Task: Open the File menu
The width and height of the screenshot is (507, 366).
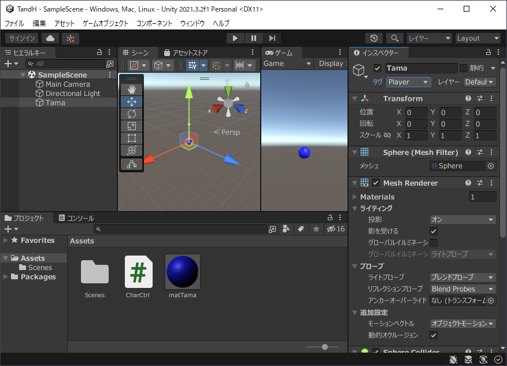Action: tap(14, 23)
